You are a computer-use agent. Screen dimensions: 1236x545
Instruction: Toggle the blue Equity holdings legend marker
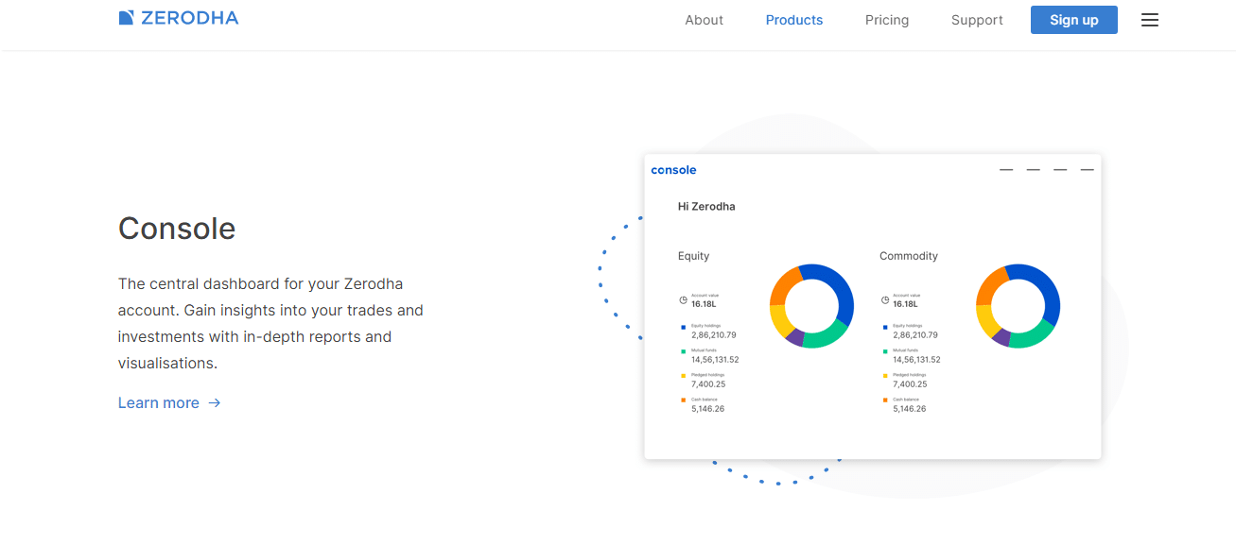[x=683, y=326]
